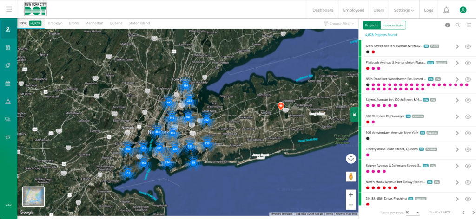Viewport: 476px width, 219px height.
Task: Open the user profile avatar
Action: tap(463, 10)
